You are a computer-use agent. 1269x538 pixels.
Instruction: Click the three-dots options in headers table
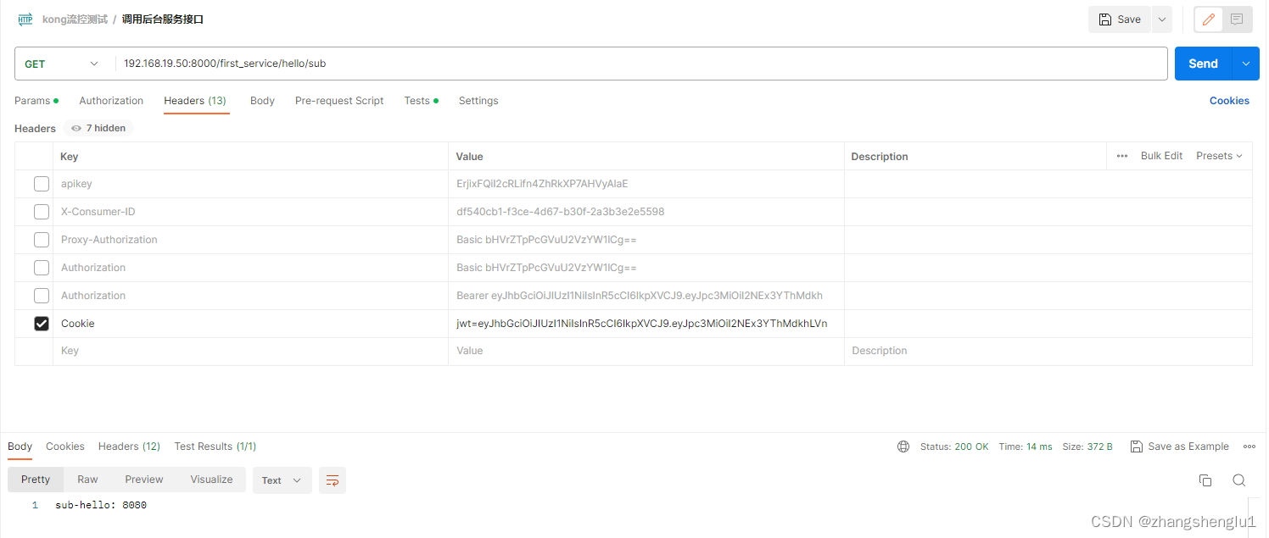coord(1122,156)
